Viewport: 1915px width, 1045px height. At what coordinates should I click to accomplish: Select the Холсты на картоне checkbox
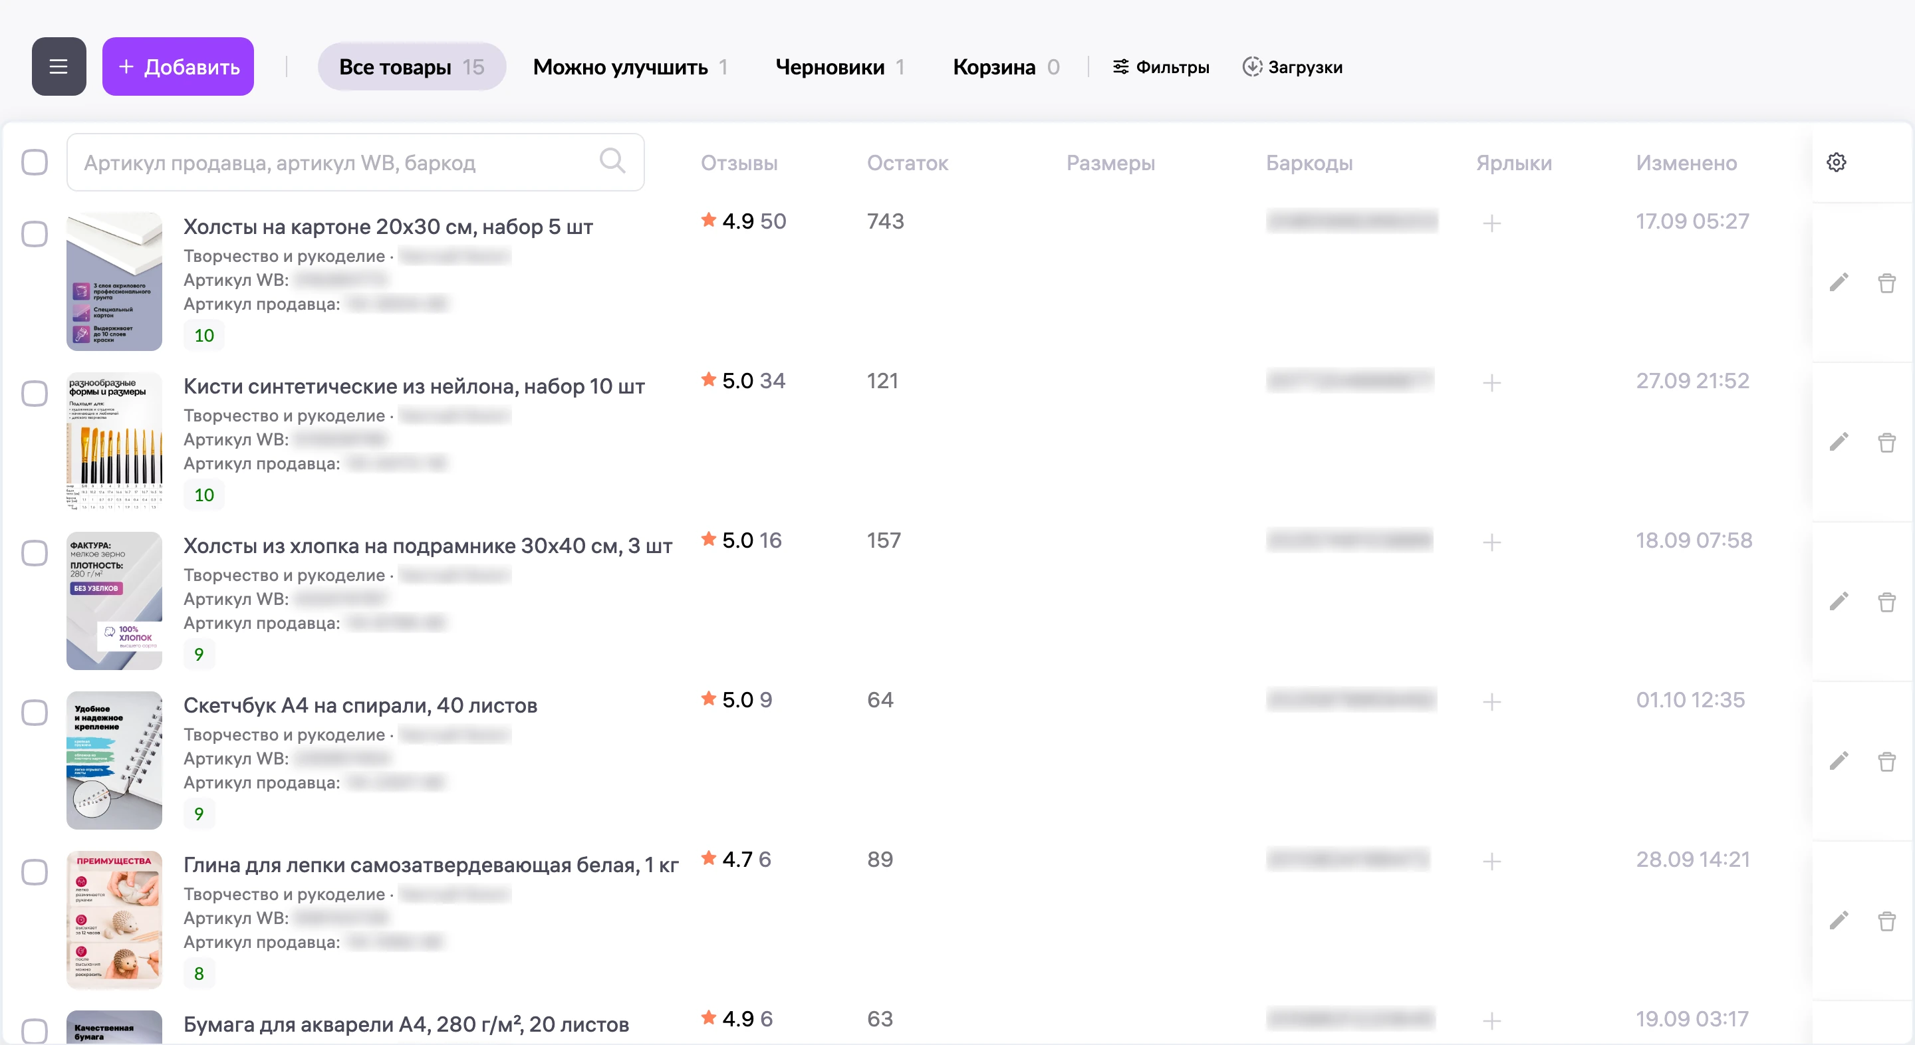point(34,233)
